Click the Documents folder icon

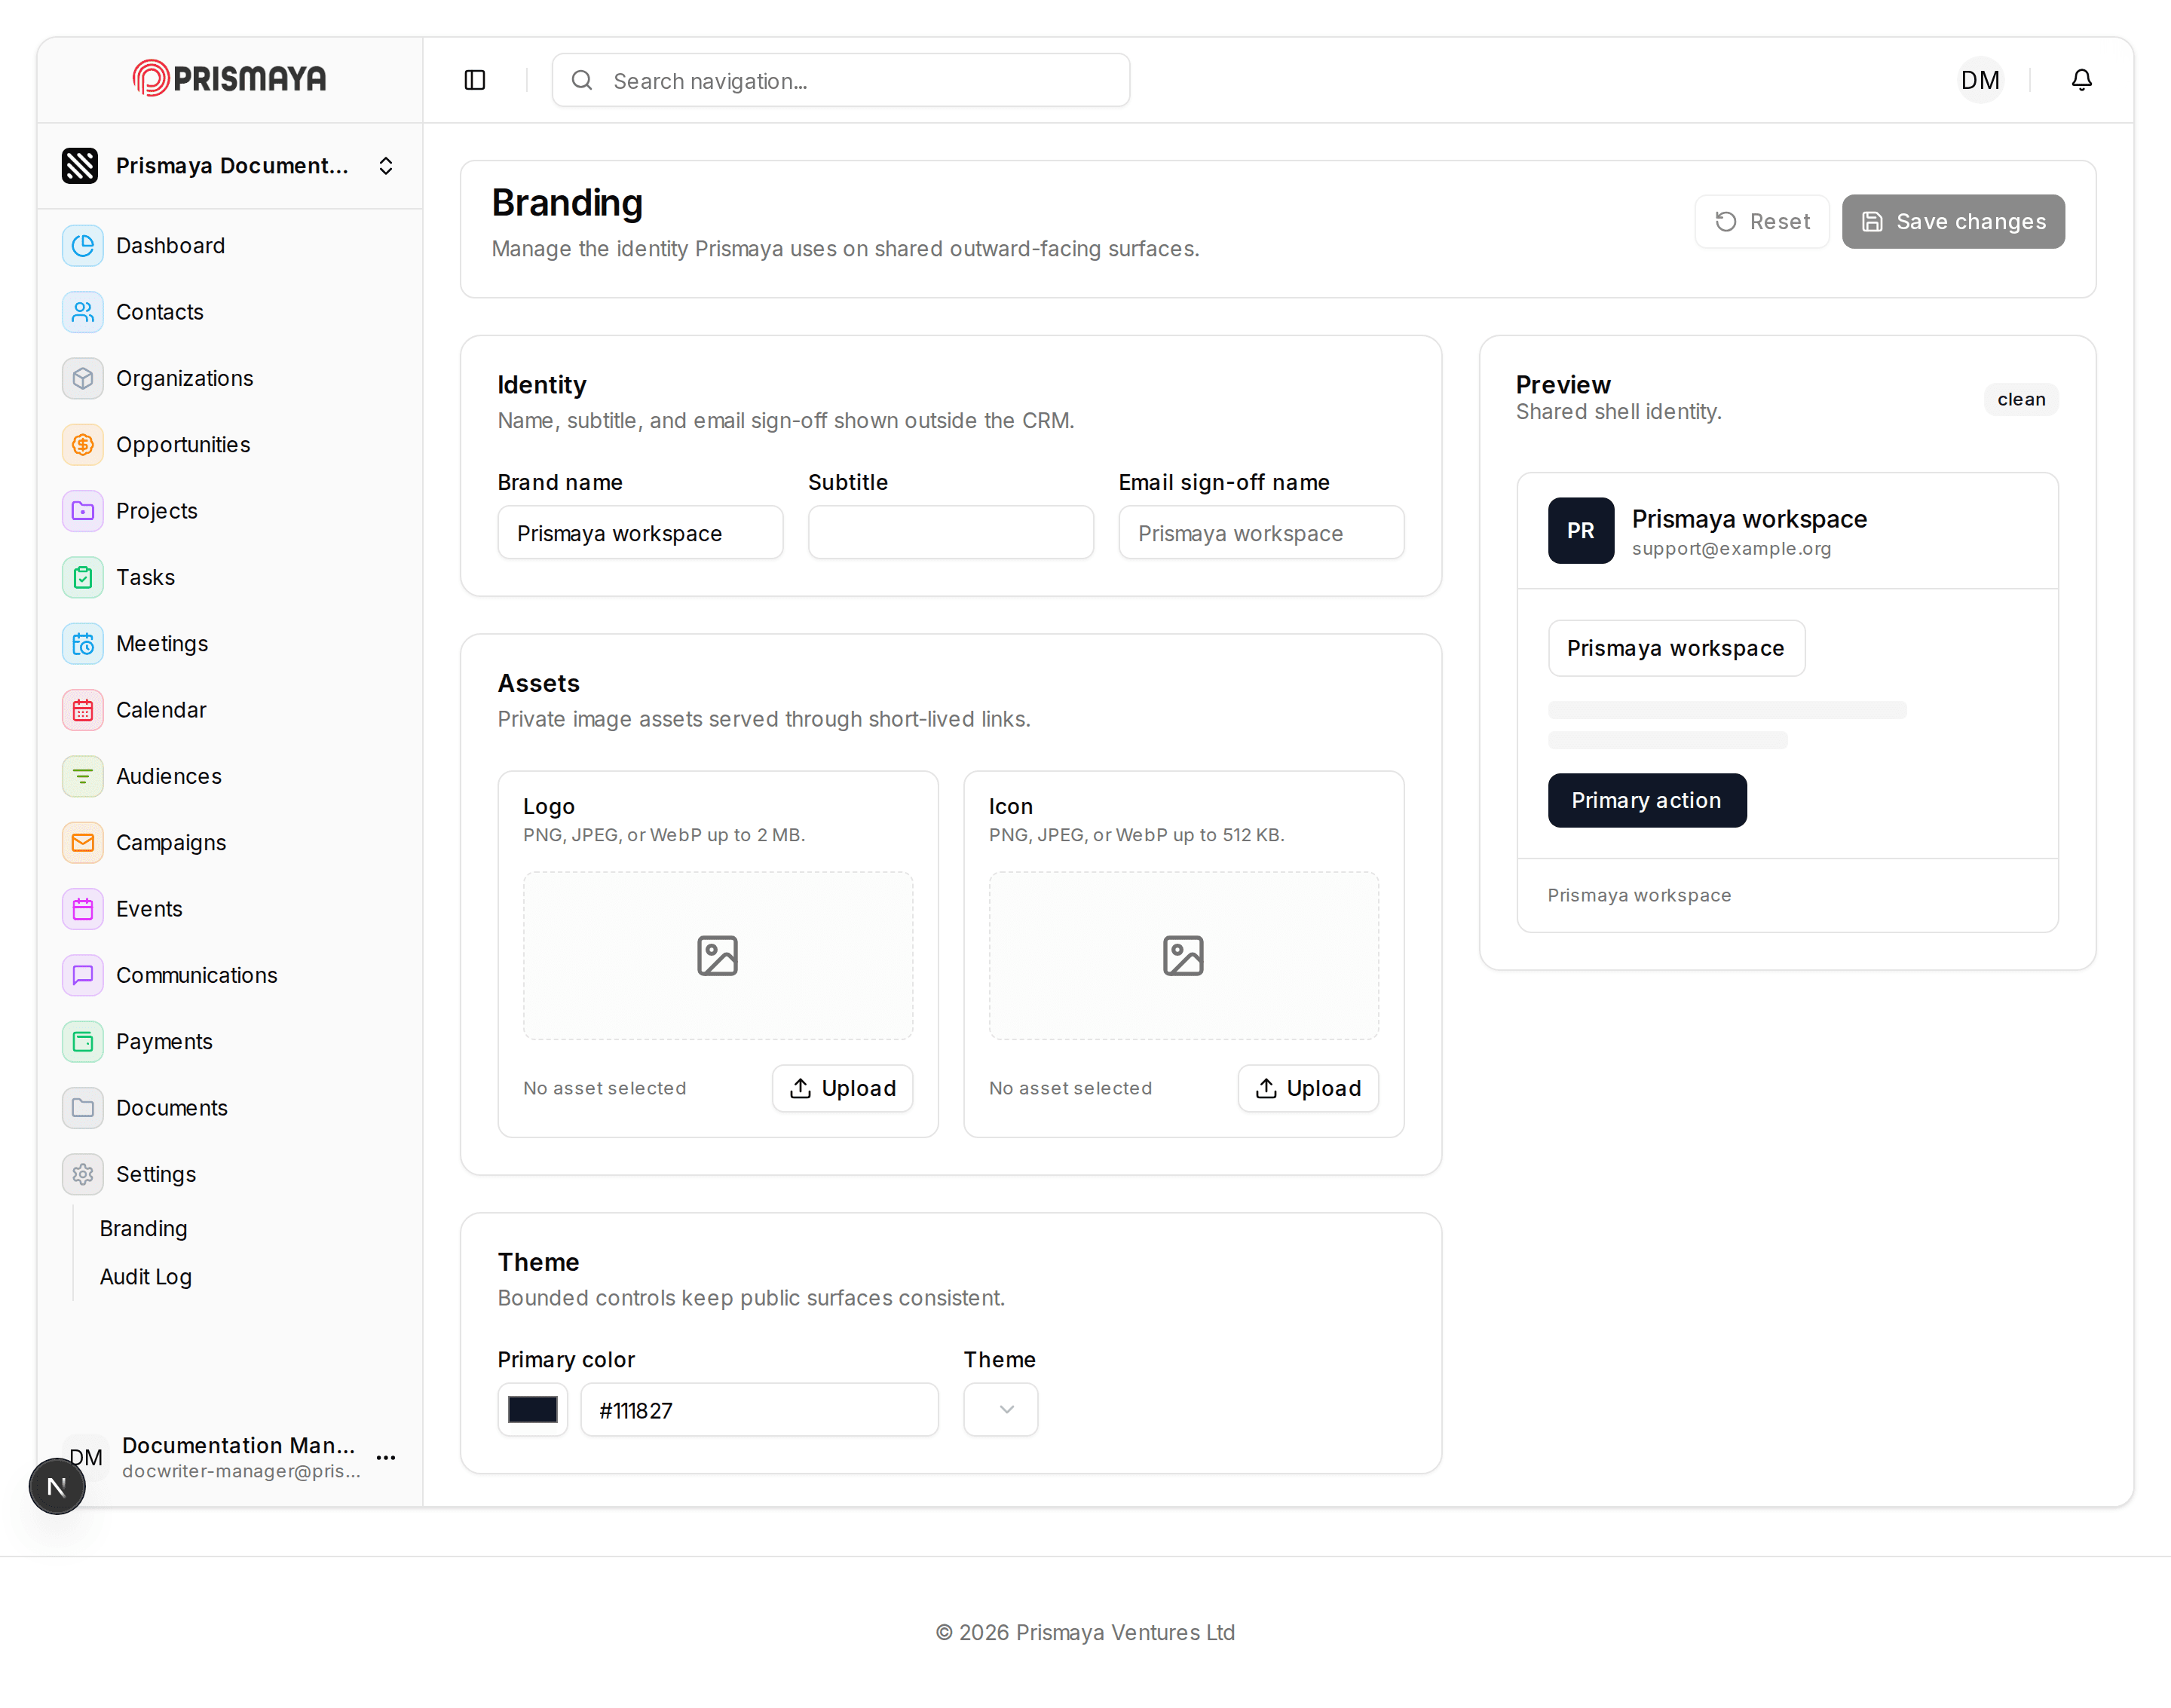click(x=83, y=1108)
